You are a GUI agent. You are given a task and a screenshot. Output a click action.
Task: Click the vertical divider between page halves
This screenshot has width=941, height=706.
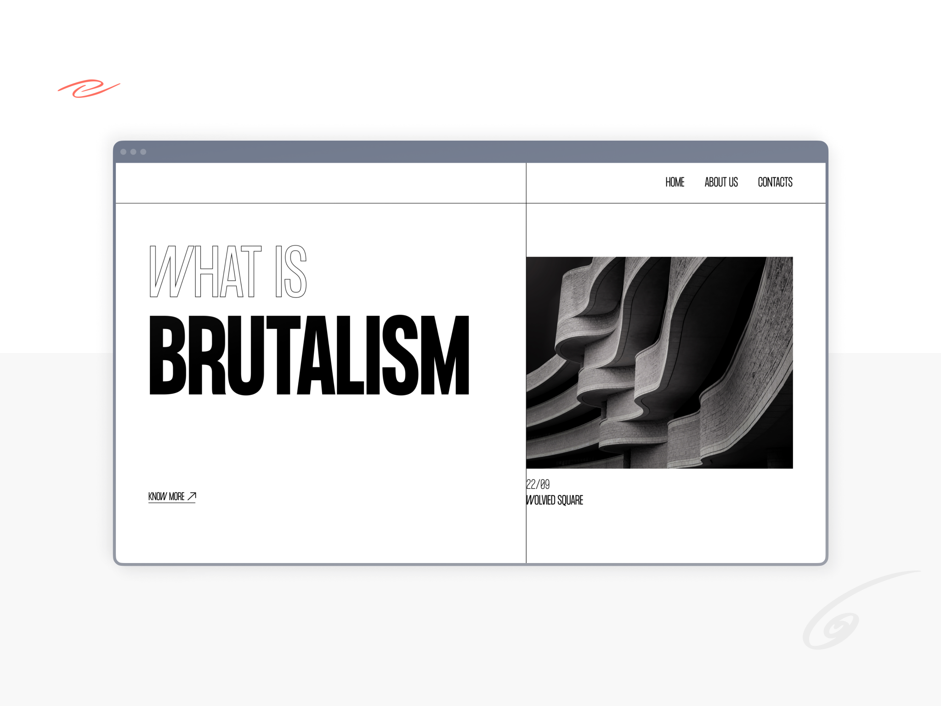click(526, 368)
